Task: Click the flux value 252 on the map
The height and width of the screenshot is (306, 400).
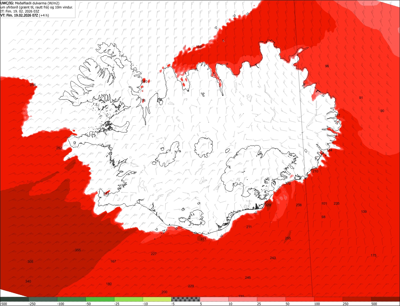Action: [59, 148]
